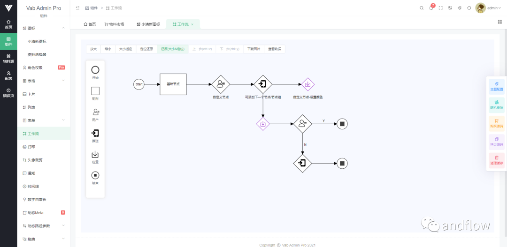Toggle fullscreen mode icon
Screen dimensions: 507x247
pos(440,8)
